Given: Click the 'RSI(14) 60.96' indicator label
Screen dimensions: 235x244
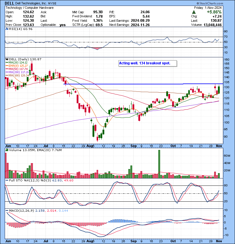Looking at the screenshot, I should (21, 29).
